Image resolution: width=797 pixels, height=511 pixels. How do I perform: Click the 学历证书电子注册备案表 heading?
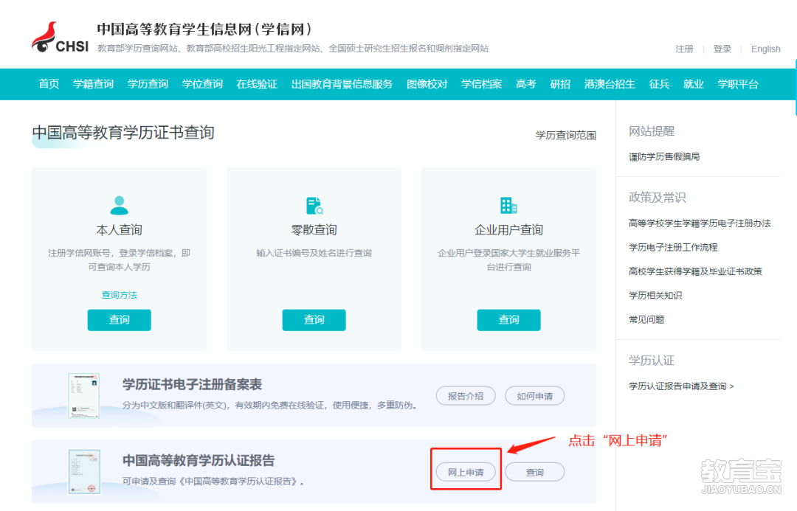[x=192, y=384]
